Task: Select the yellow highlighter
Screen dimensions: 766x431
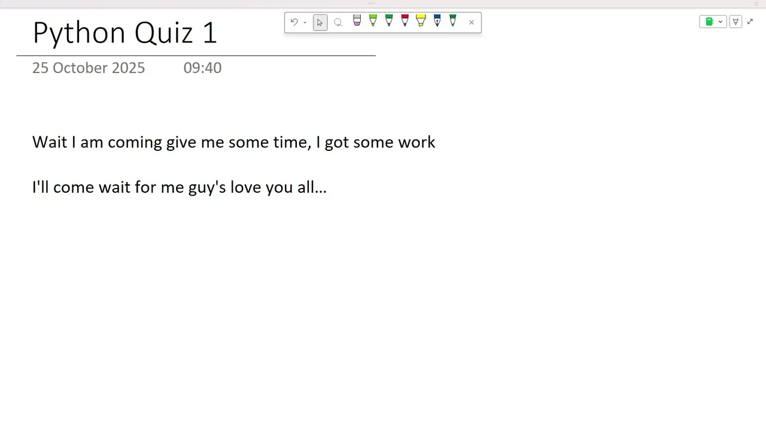Action: (421, 22)
